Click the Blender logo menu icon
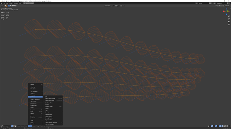The width and height of the screenshot is (231, 129). pos(1,3)
